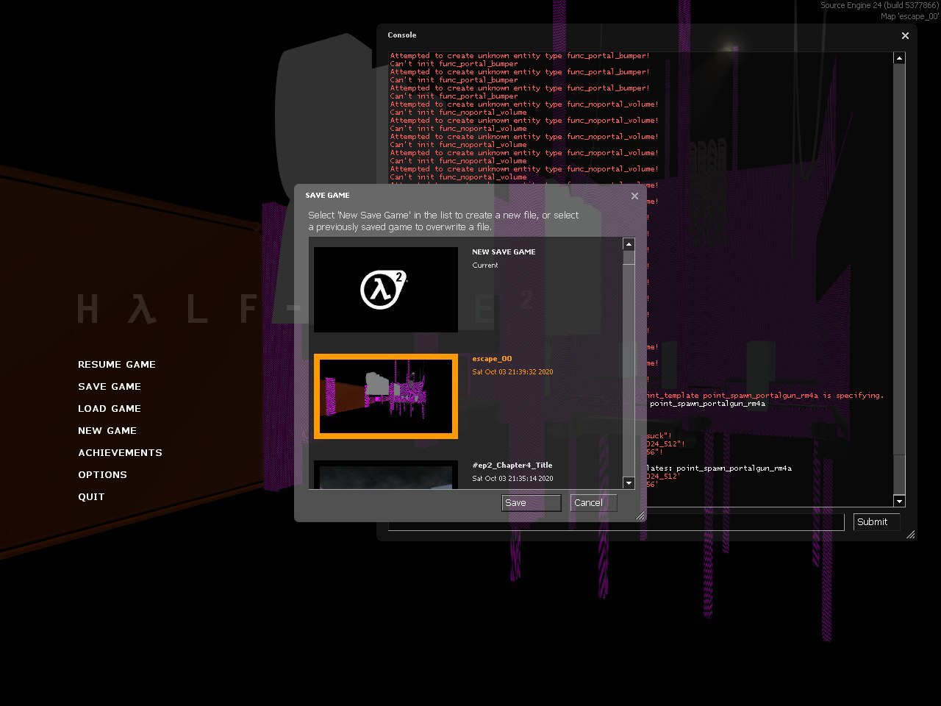Click the '#ep2_Chapter4_Title' save name
This screenshot has height=706, width=941.
pos(512,466)
